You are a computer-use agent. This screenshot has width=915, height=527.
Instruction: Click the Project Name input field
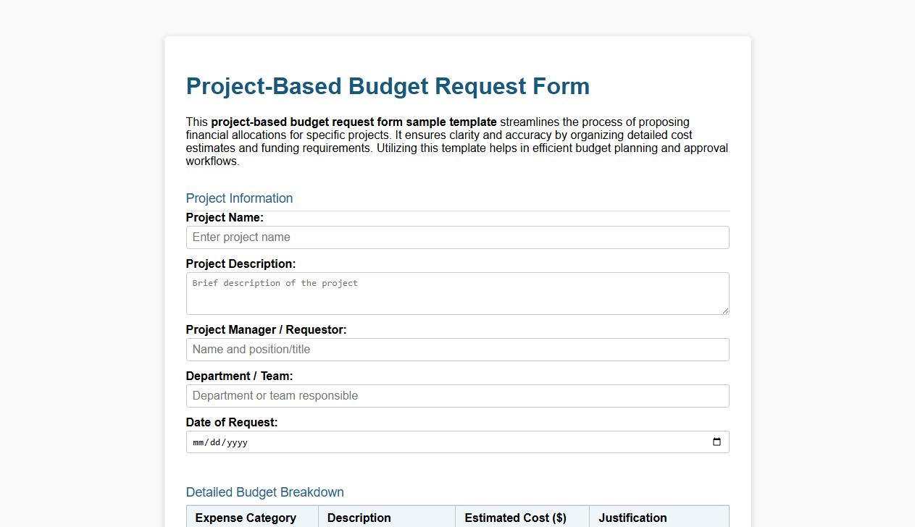[x=457, y=237]
